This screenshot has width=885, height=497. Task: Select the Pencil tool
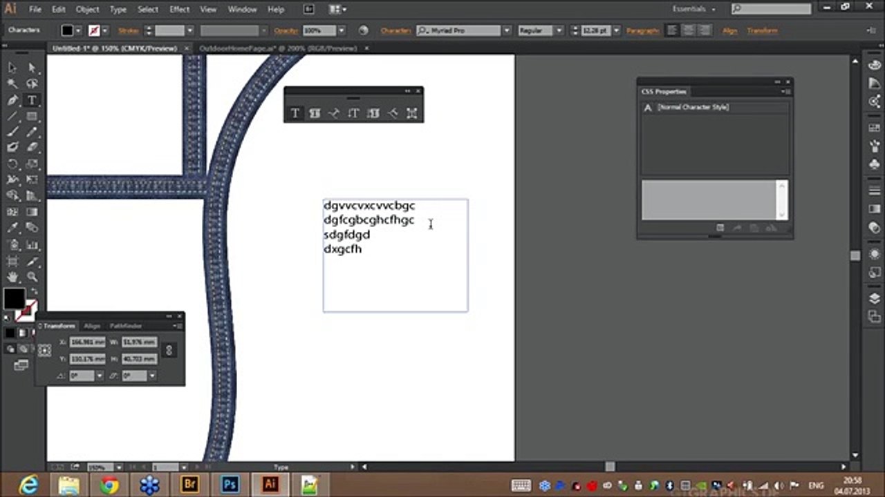[x=32, y=132]
